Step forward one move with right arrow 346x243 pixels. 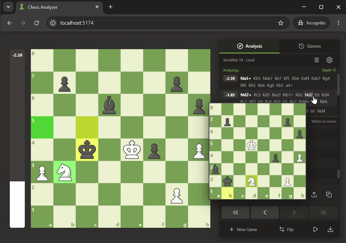[294, 212]
